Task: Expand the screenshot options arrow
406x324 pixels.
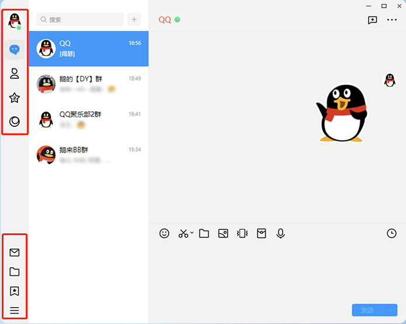Action: 192,233
